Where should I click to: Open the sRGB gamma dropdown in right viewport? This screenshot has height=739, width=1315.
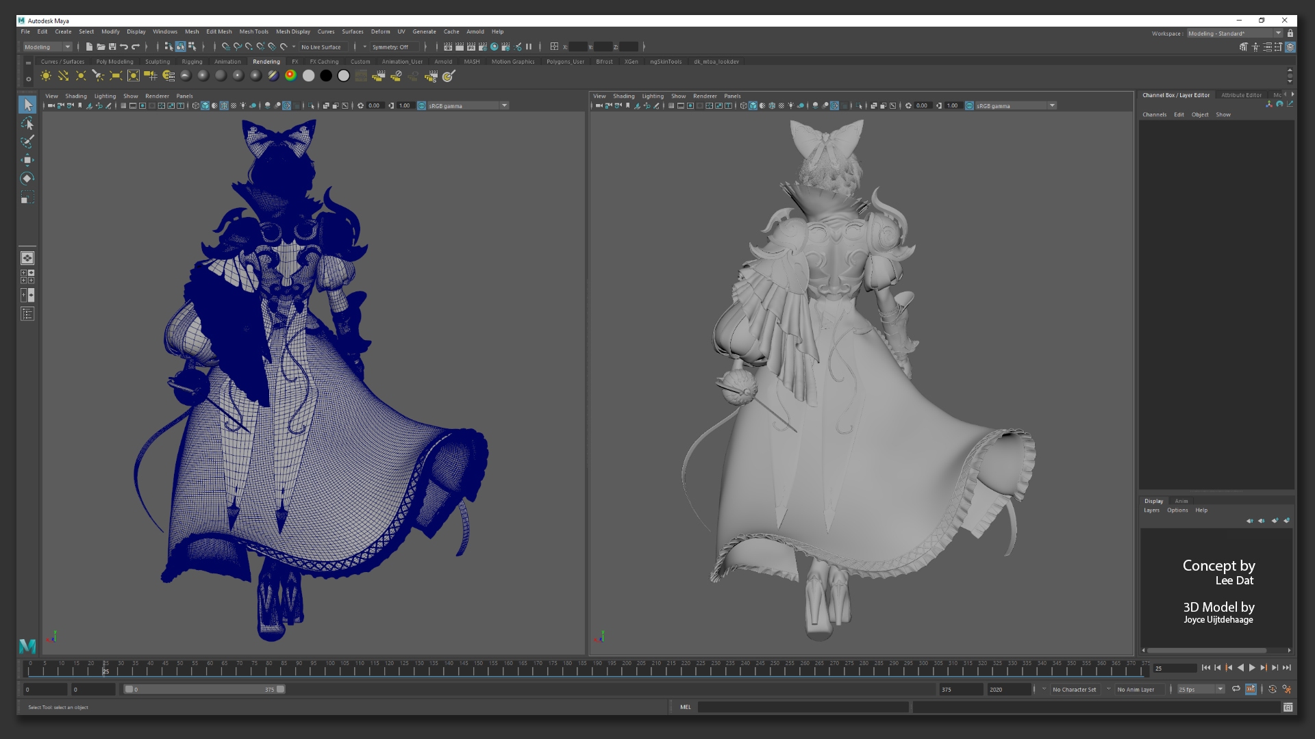pyautogui.click(x=1015, y=105)
